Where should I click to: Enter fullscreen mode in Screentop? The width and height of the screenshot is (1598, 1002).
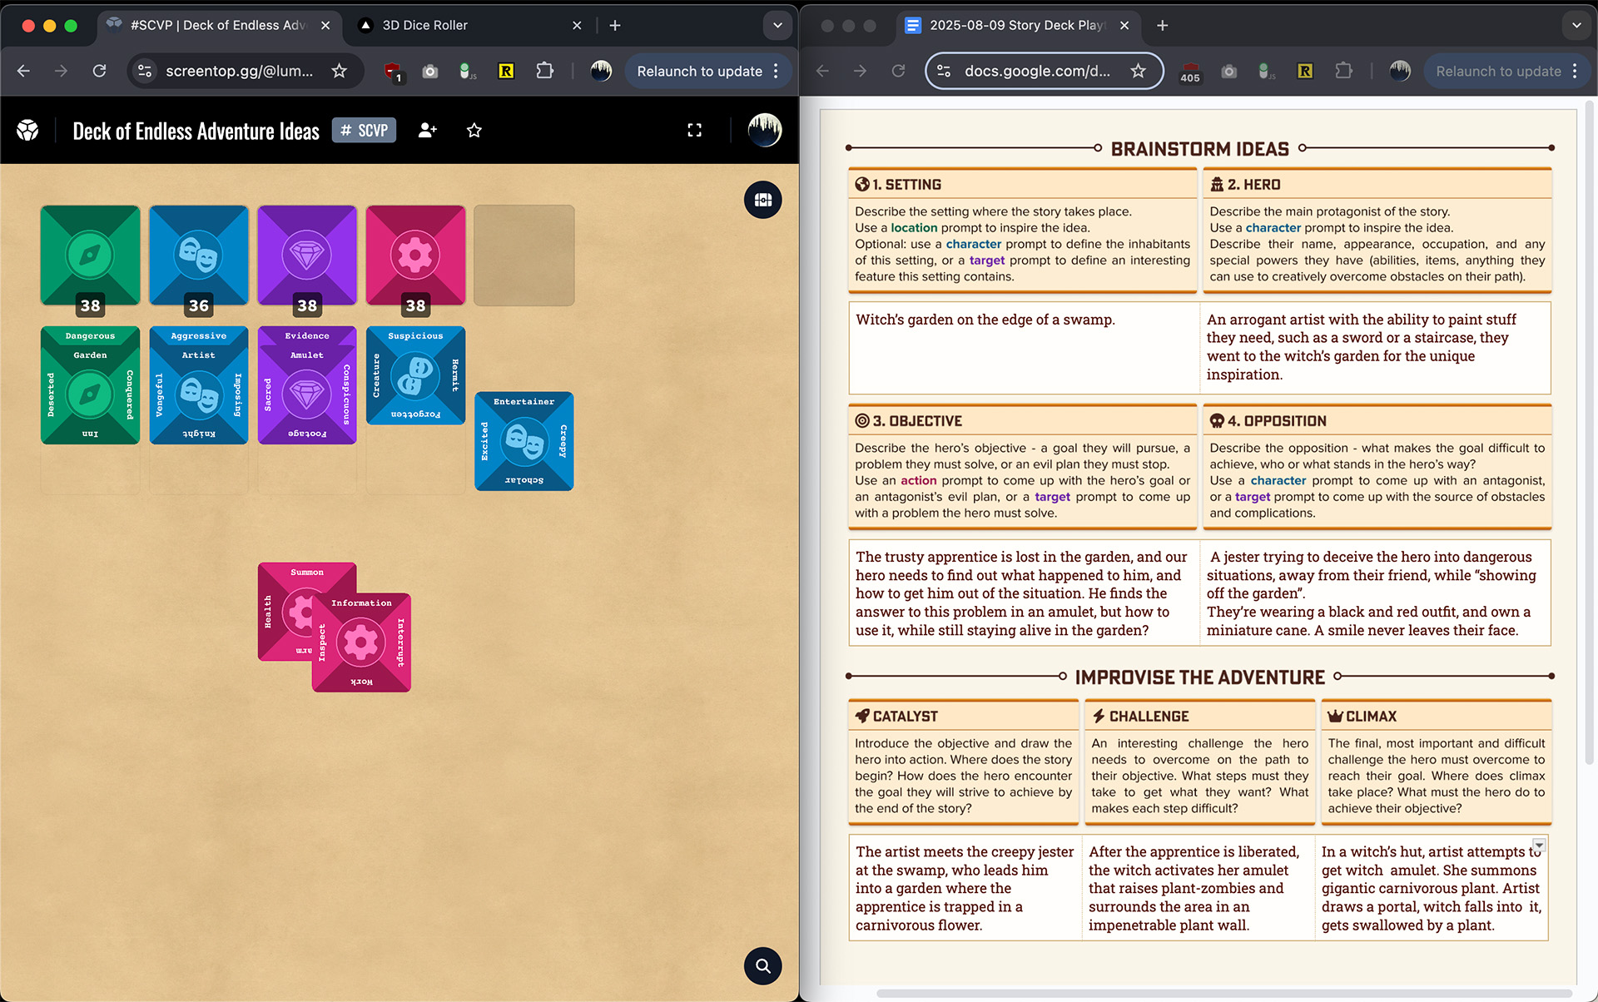coord(694,131)
